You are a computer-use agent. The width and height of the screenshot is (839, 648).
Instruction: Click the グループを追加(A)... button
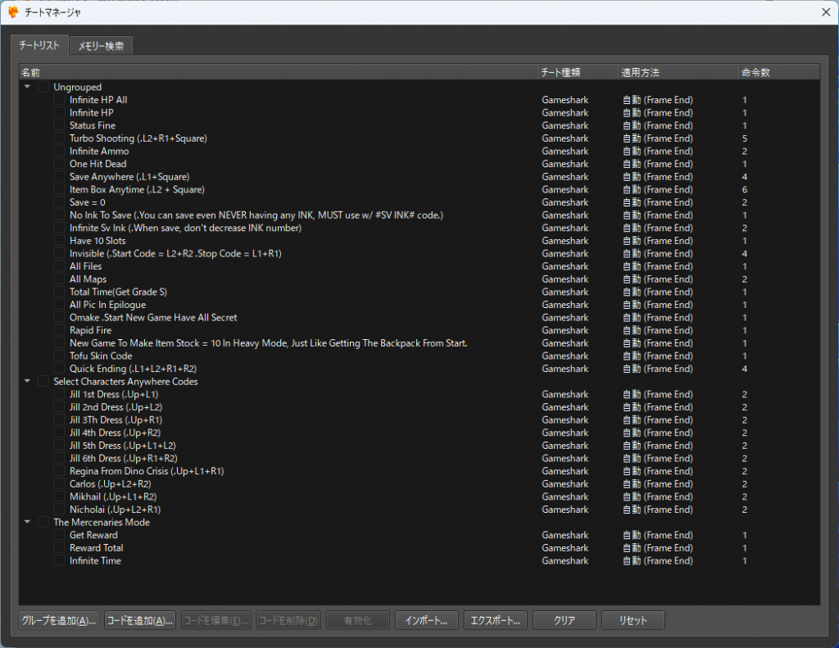[x=59, y=621]
